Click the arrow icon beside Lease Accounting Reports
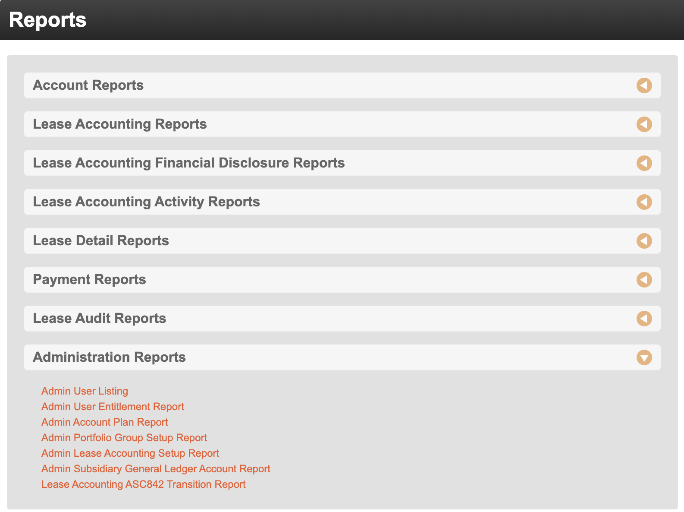Screen dimensions: 684x512 tap(644, 124)
